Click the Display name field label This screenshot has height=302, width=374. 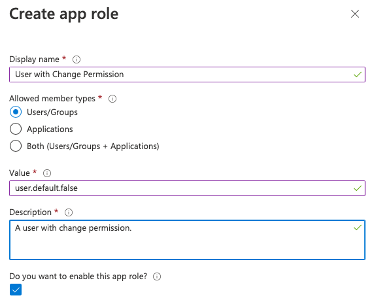point(34,59)
